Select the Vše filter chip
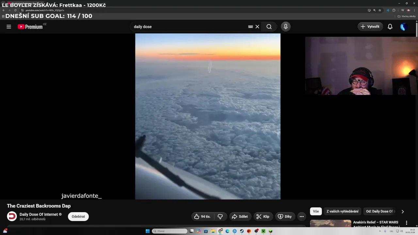This screenshot has width=418, height=235. click(316, 211)
